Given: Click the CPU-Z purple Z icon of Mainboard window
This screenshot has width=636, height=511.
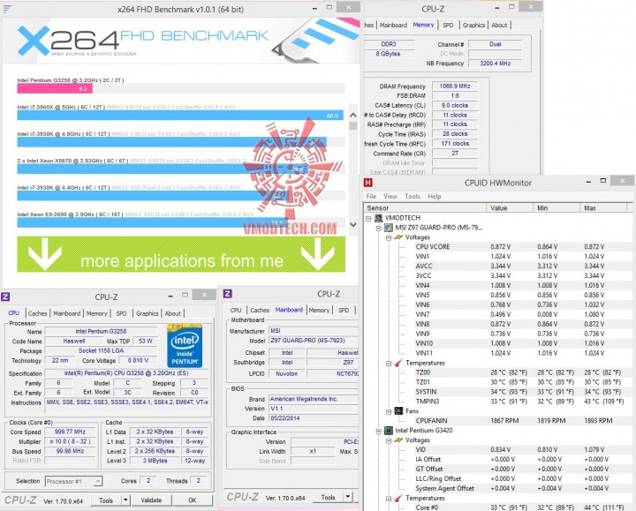Looking at the screenshot, I should point(228,294).
